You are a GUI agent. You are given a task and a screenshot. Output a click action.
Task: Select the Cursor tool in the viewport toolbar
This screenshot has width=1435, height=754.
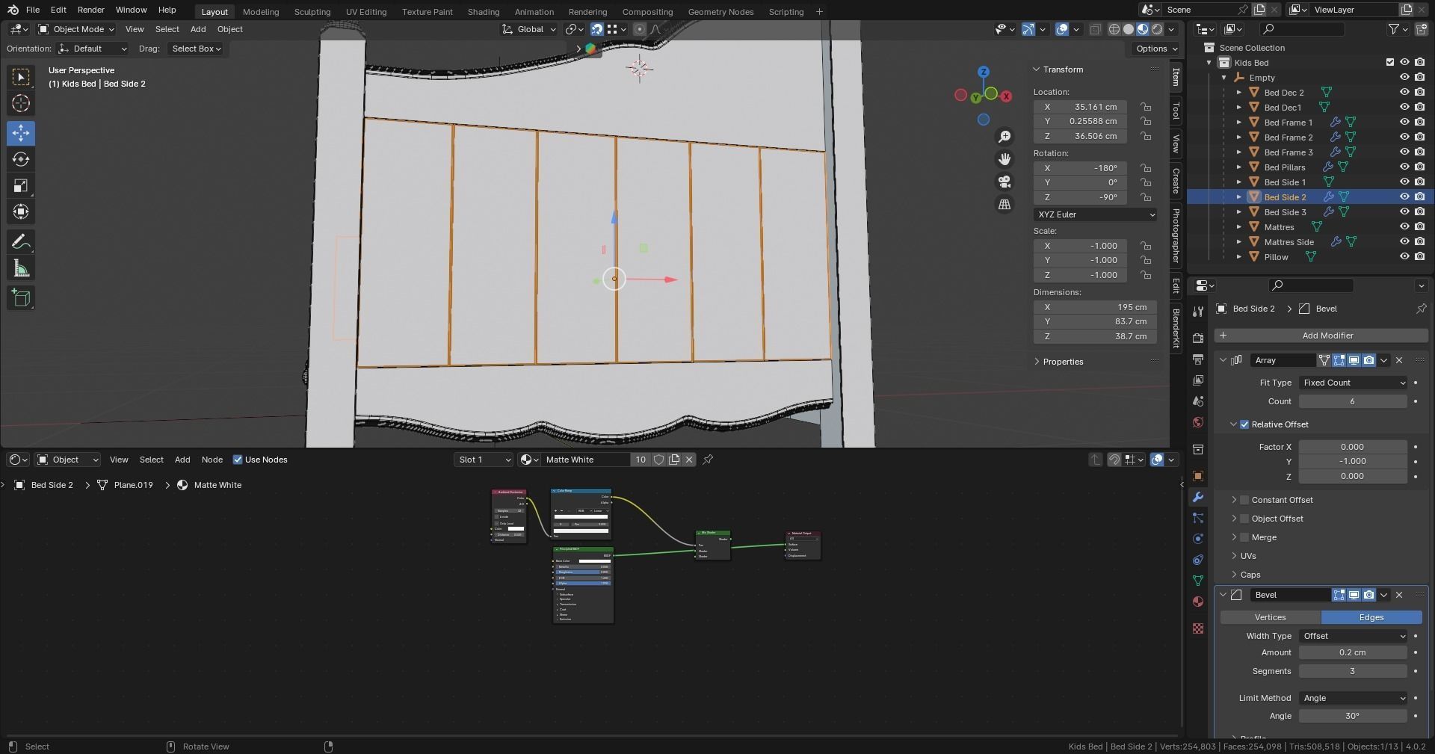tap(21, 103)
